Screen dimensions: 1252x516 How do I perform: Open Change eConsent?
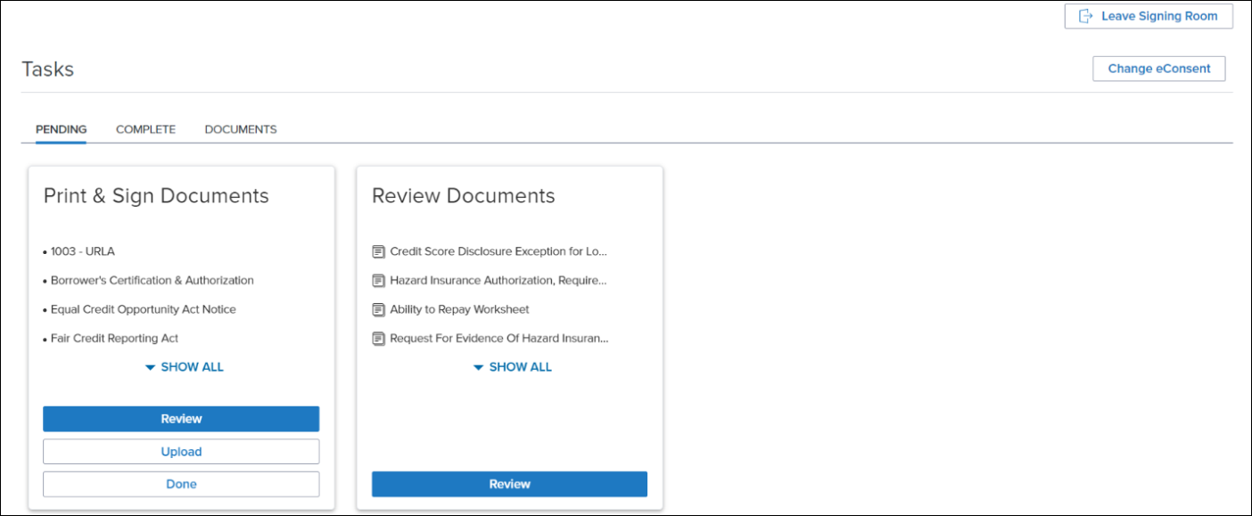click(1158, 69)
